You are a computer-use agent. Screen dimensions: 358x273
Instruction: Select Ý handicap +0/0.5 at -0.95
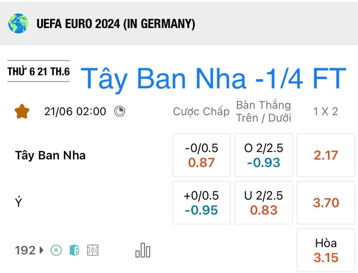tap(201, 203)
